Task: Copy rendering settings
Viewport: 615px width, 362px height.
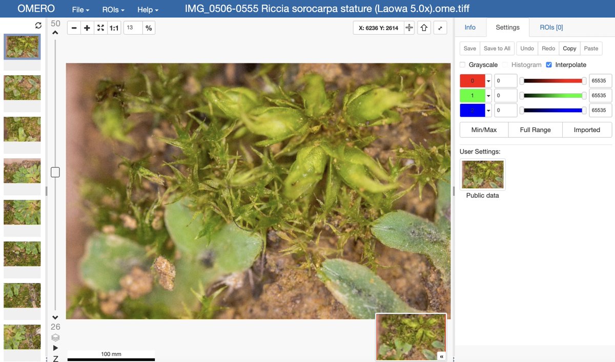Action: point(569,48)
